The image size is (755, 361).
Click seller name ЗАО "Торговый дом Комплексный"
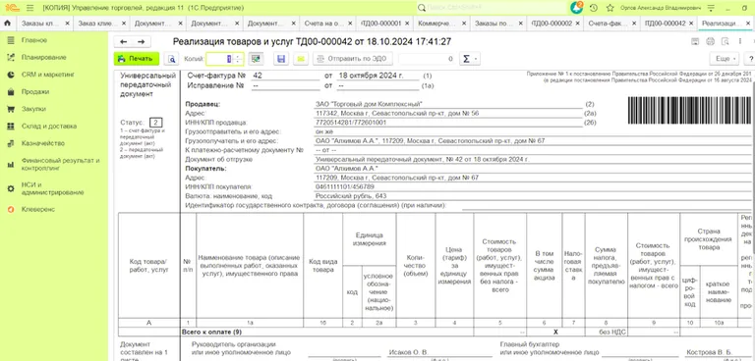coord(369,104)
